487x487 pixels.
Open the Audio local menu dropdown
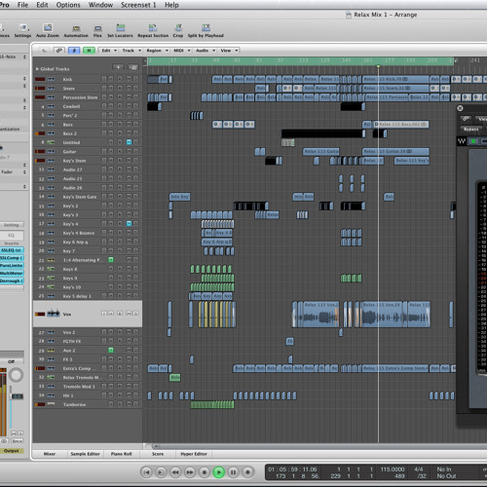point(205,51)
